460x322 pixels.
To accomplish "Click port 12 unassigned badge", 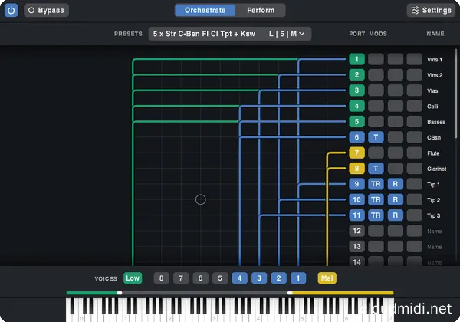I will tap(356, 231).
